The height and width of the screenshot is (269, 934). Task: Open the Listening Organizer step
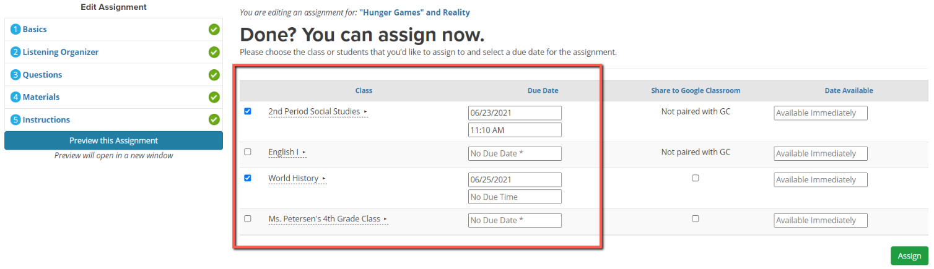61,52
